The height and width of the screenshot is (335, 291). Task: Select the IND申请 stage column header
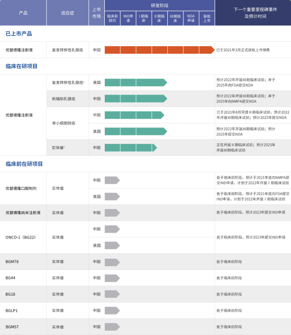click(128, 19)
